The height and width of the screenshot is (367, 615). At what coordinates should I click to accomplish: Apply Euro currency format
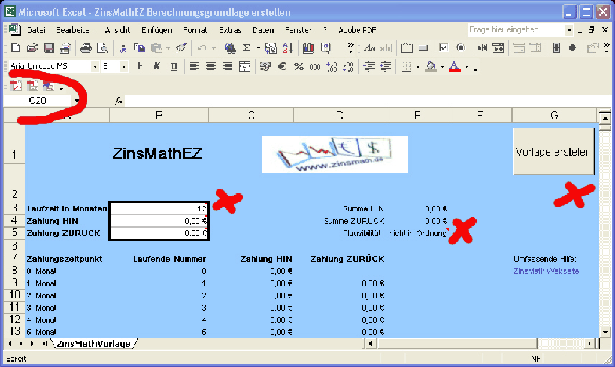coord(282,66)
